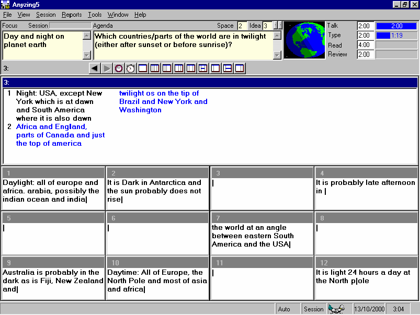
Task: Click the up arrow of Agenda text scrollbar
Action: pyautogui.click(x=277, y=36)
